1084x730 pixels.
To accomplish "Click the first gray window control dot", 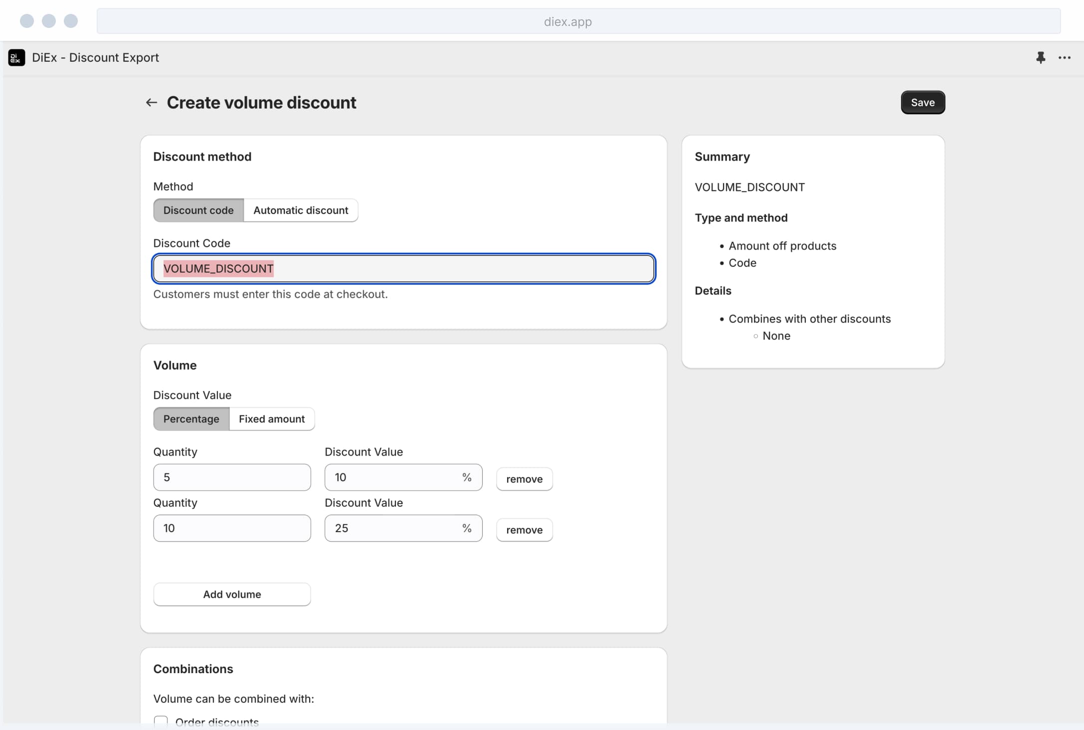I will click(x=27, y=21).
